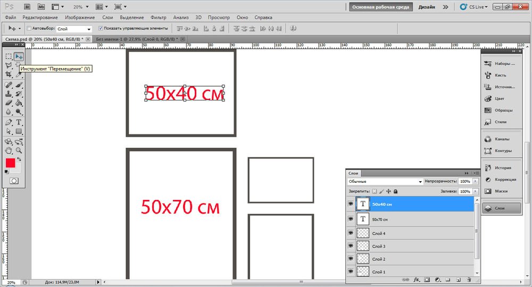Hide the 50x70 см text layer

coord(350,219)
